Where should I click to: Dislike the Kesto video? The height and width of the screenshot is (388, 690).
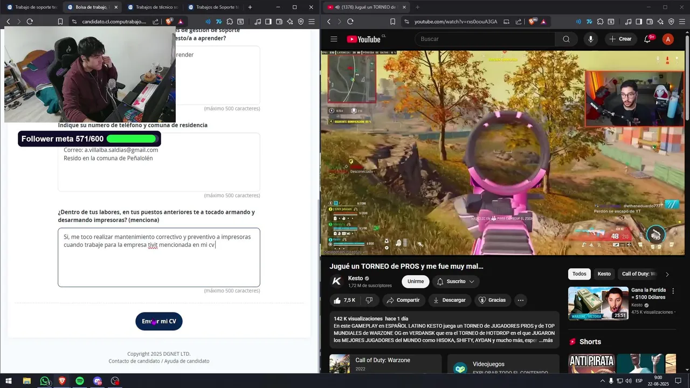369,300
